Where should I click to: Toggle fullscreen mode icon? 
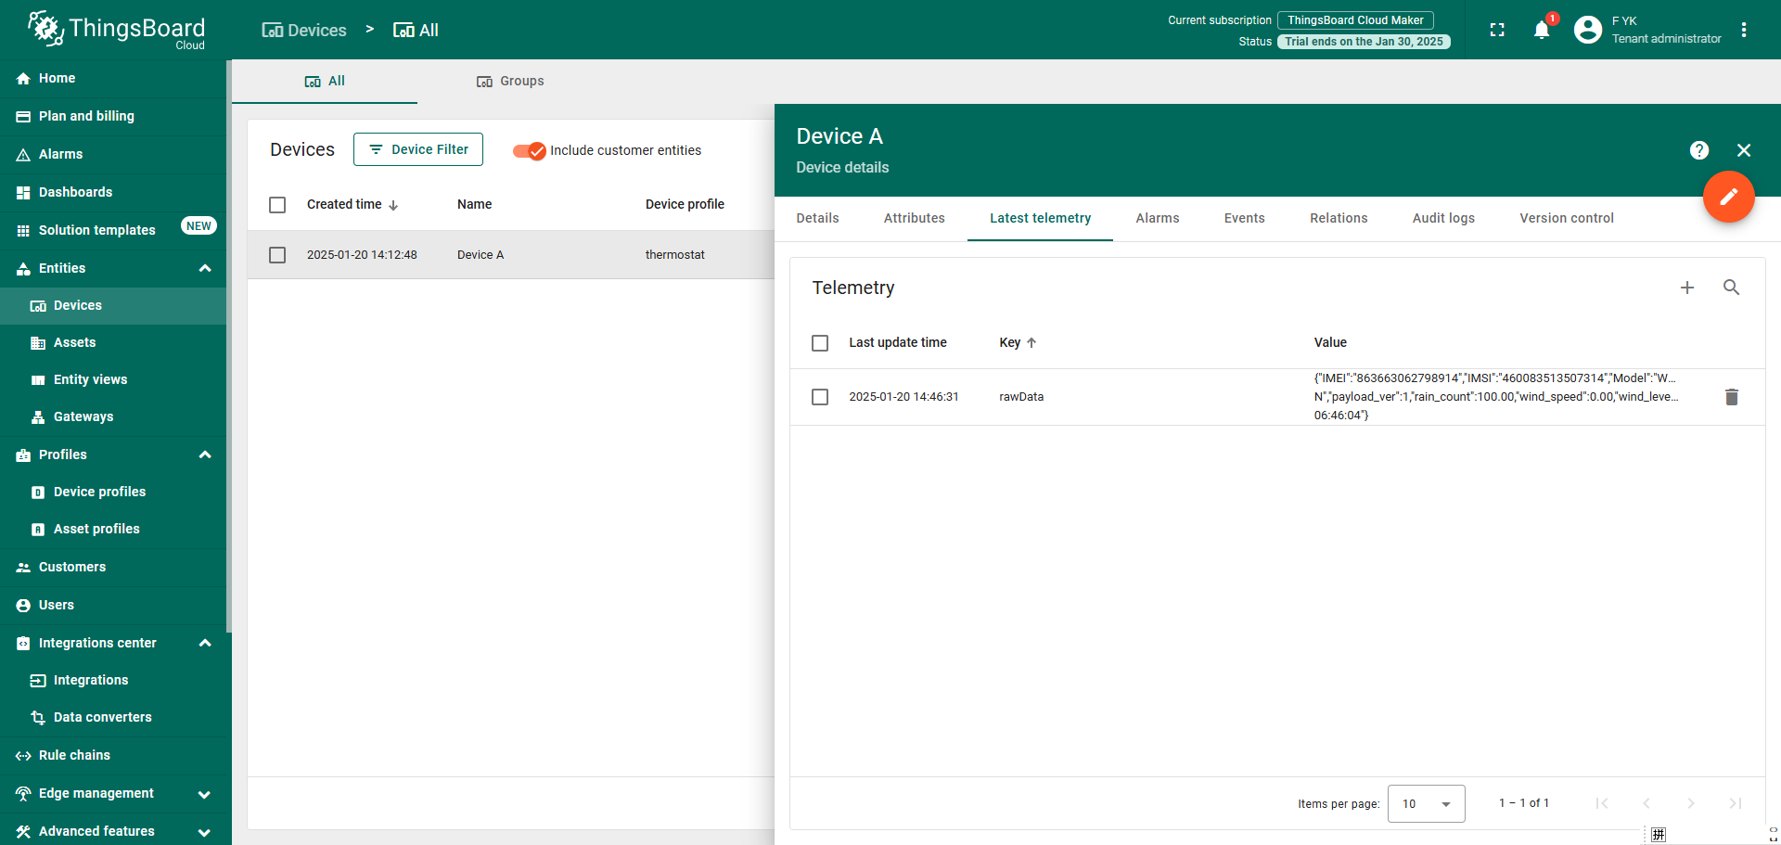click(x=1497, y=30)
